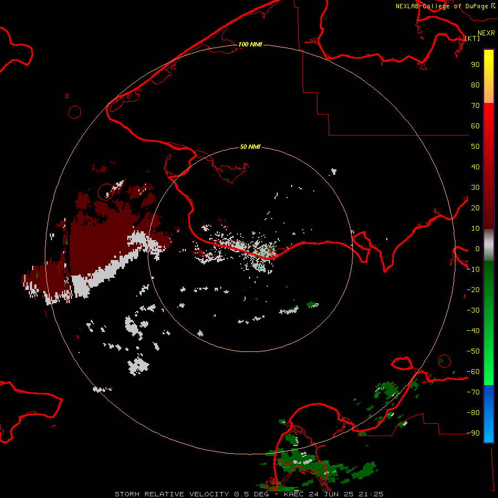Image resolution: width=498 pixels, height=498 pixels.
Task: Click the NEXLAB-College of DuPage header text
Action: [442, 6]
